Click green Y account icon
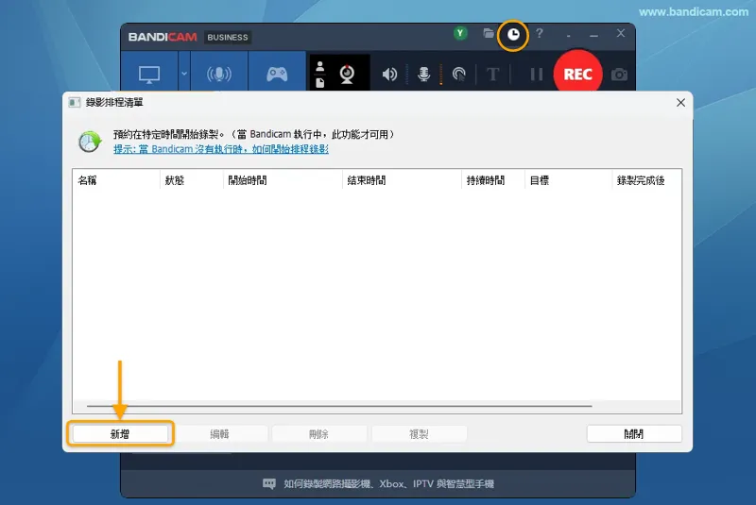 point(460,33)
